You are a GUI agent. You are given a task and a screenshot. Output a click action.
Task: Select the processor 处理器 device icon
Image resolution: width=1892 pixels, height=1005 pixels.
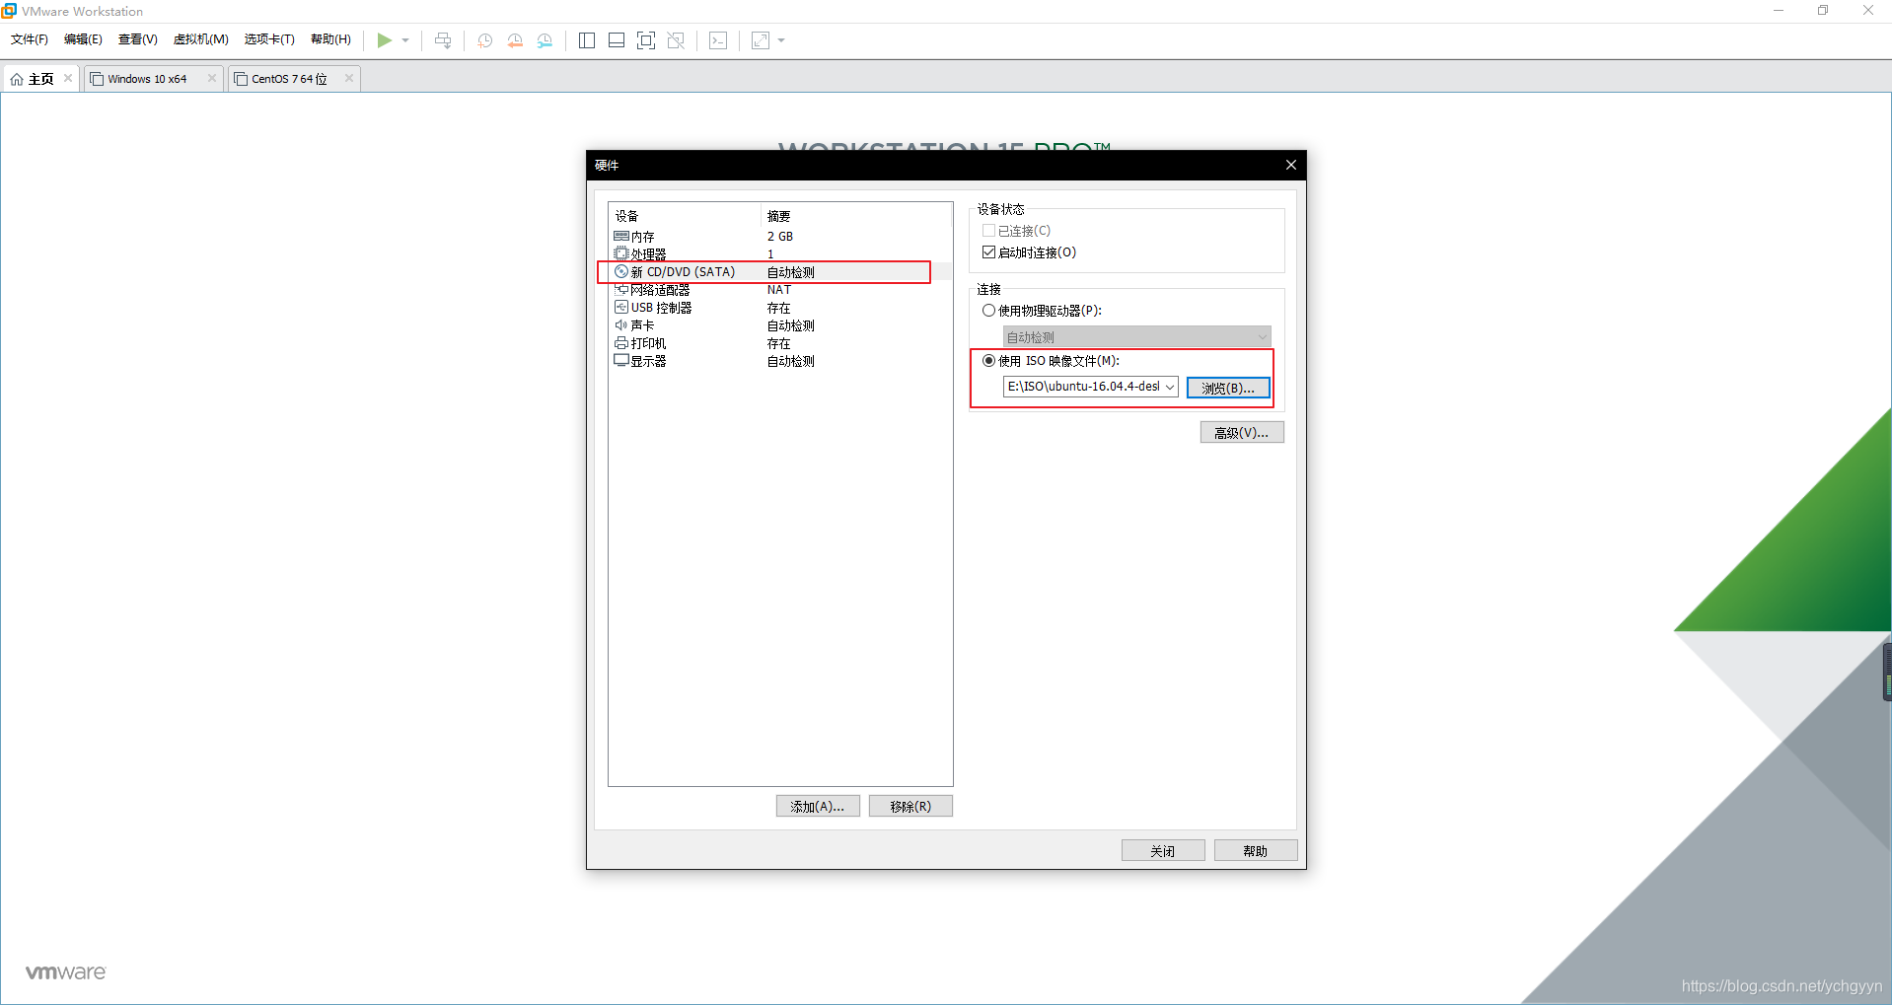point(621,253)
